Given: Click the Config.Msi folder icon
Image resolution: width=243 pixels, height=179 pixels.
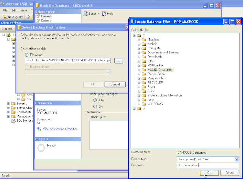Looking at the screenshot, I should pos(144,48).
